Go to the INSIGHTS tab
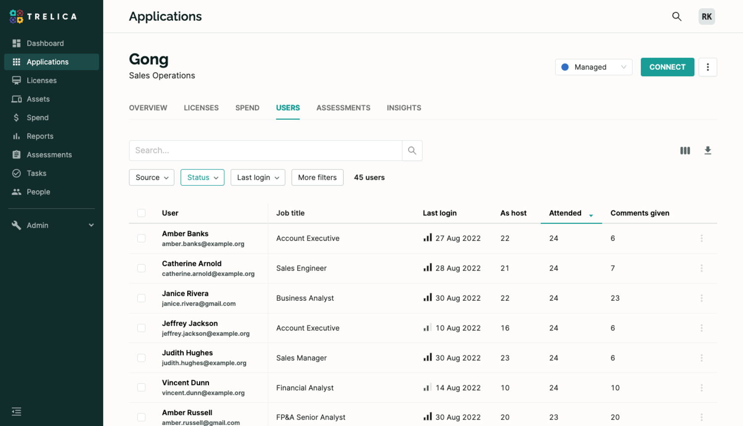Screen dimensions: 743x426 (x=404, y=108)
